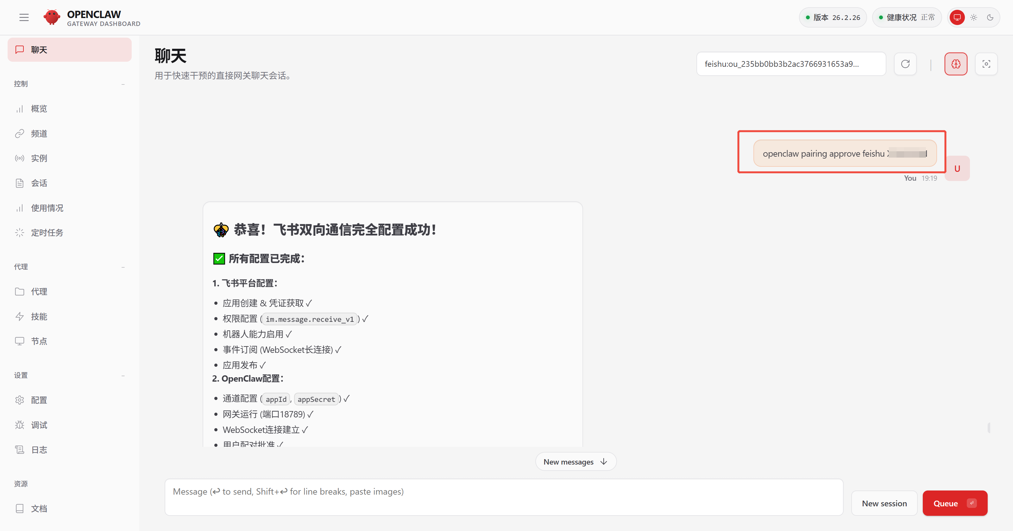Collapse the 代理 sidebar section
Image resolution: width=1013 pixels, height=531 pixels.
pos(123,267)
